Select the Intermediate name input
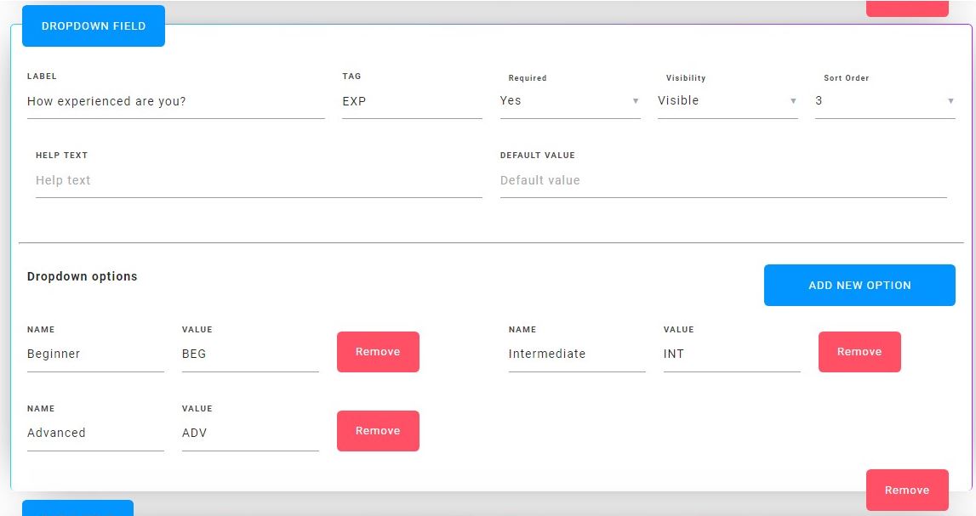Screen dimensions: 976x516 click(x=576, y=354)
